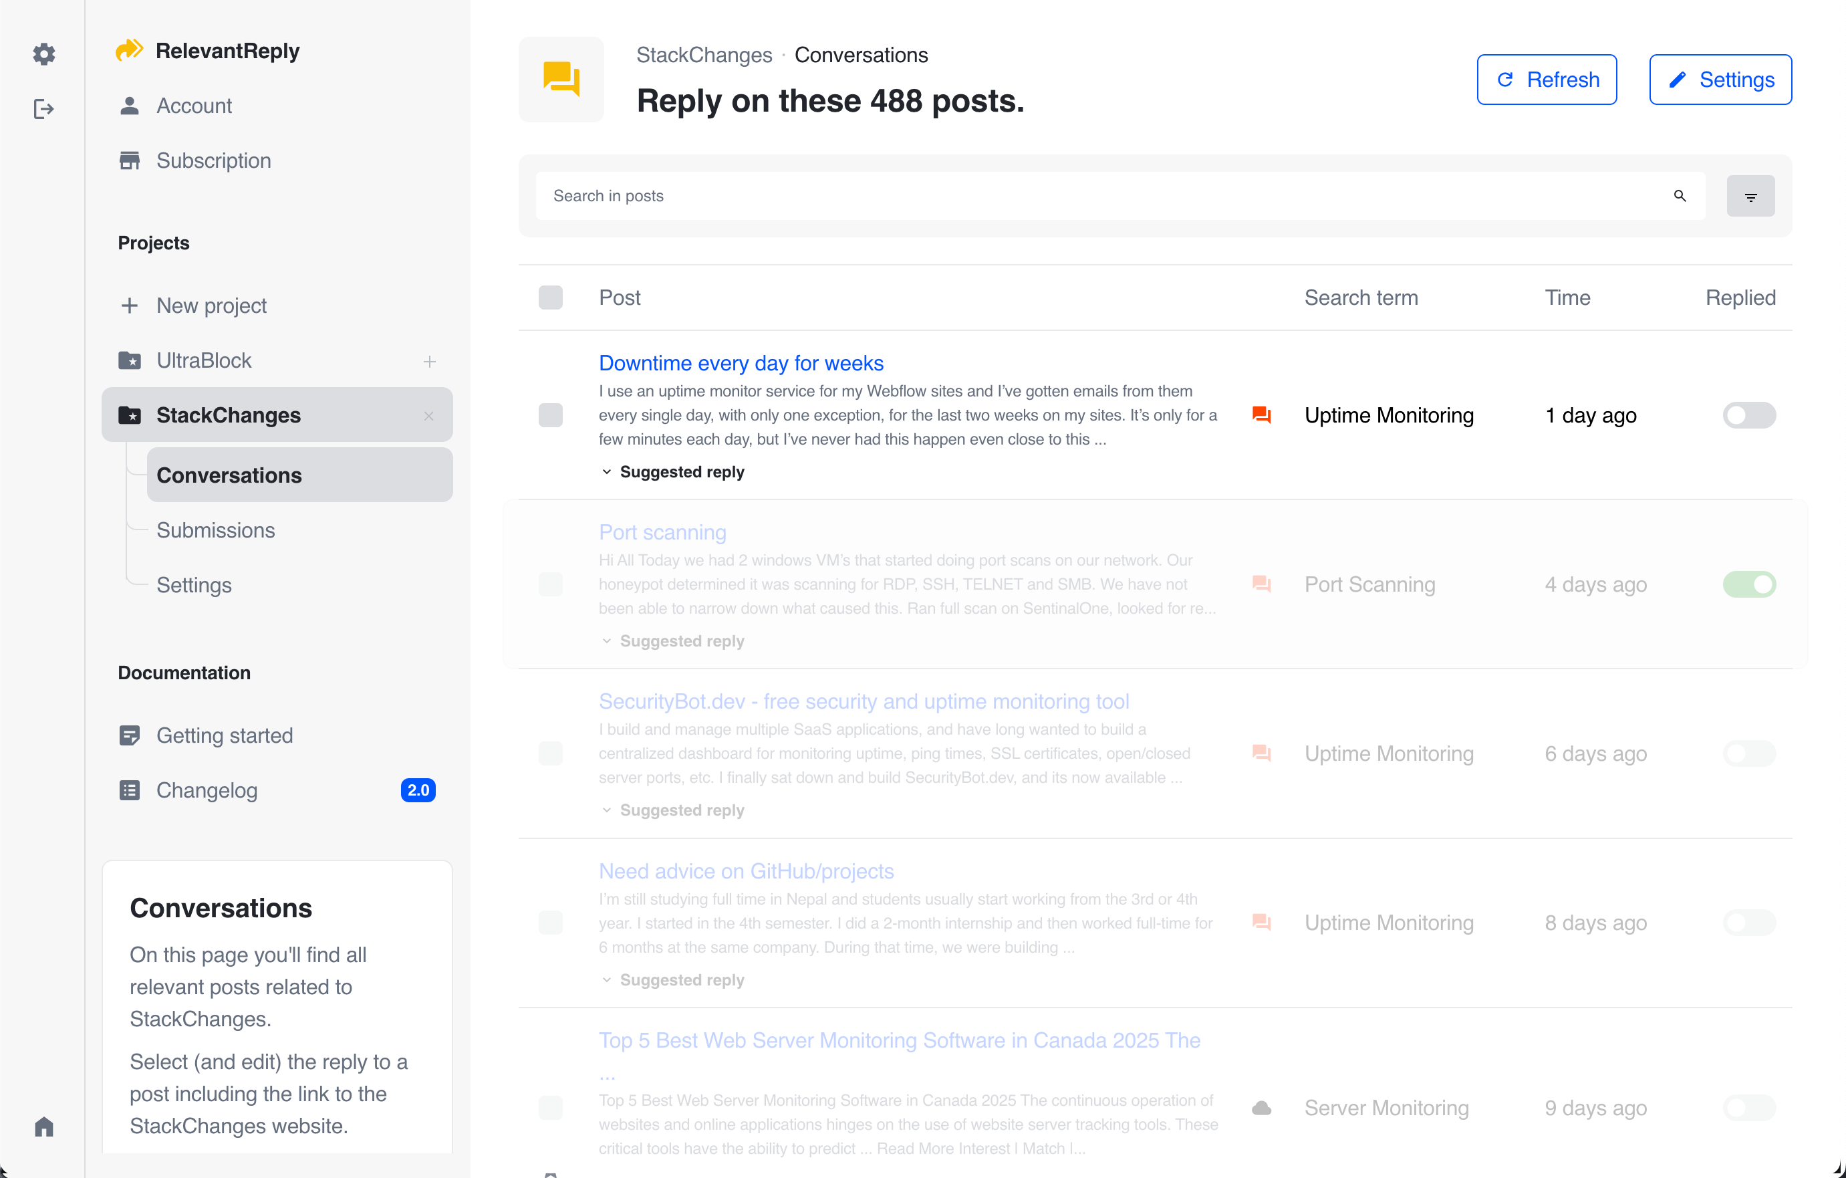
Task: Click cloud source icon on Top 5 Best row
Action: click(x=1261, y=1108)
